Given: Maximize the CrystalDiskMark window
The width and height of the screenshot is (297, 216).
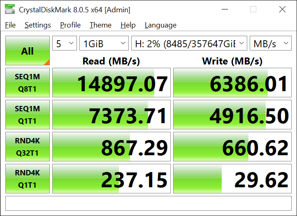Looking at the screenshot, I should (253, 9).
